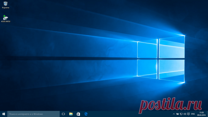Open the Windows Store taskbar icon
The height and width of the screenshot is (117, 208).
78,114
